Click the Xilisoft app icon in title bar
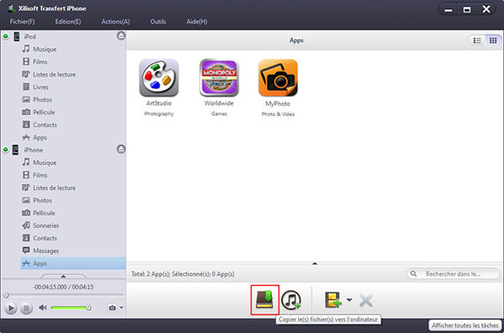Viewport: 504px width, 333px height. coord(12,8)
